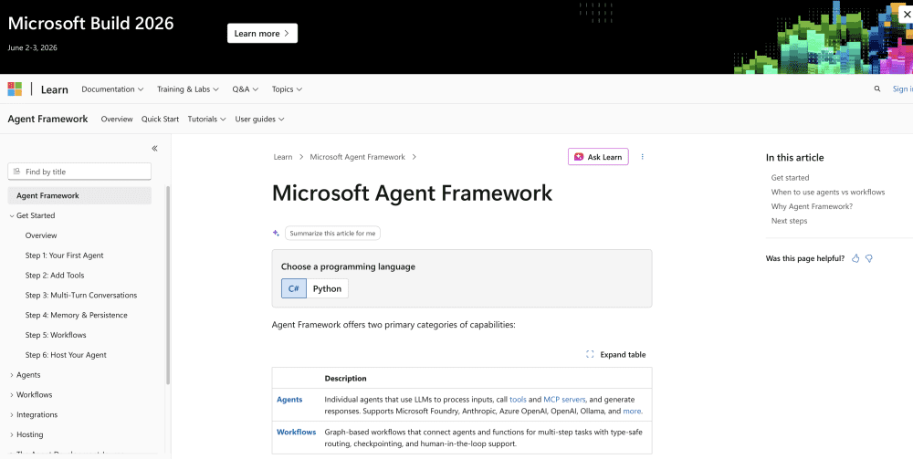Collapse the sidebar with the double-chevron icon
This screenshot has width=913, height=459.
pos(154,149)
